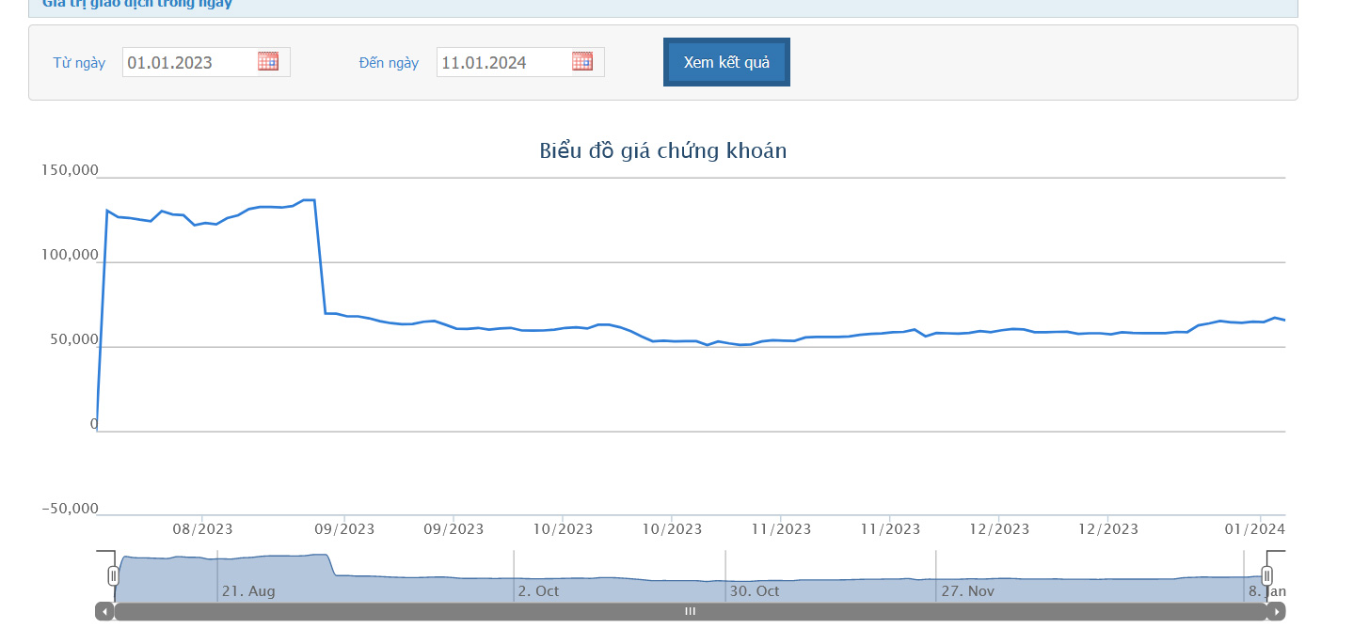
Task: Open the calendar picker for Từ ngày
Action: (268, 62)
